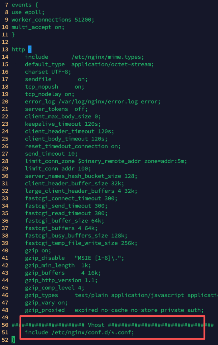Place cursor on 'use epoll;' line
The image size is (218, 345).
pyautogui.click(x=28, y=12)
